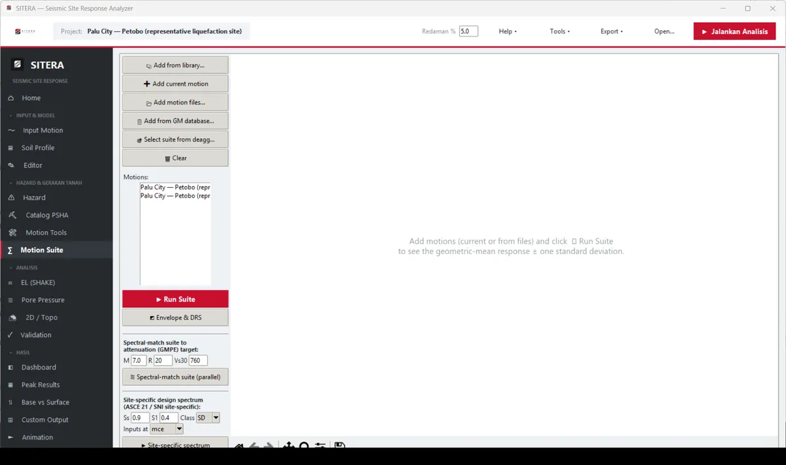The height and width of the screenshot is (465, 786).
Task: Click the Redaman % input field
Action: [x=468, y=31]
